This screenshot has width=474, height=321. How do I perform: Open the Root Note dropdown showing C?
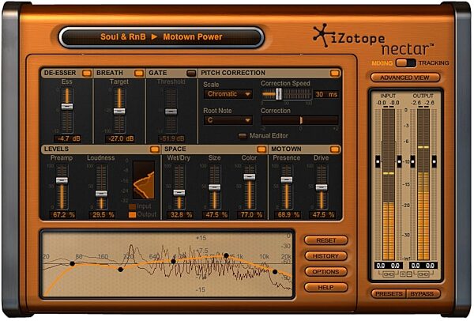[x=228, y=120]
